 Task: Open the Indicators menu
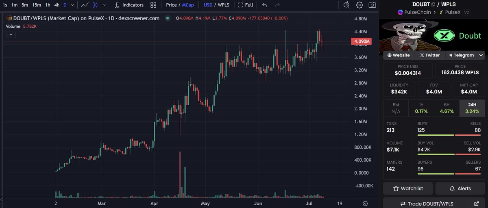click(x=129, y=5)
